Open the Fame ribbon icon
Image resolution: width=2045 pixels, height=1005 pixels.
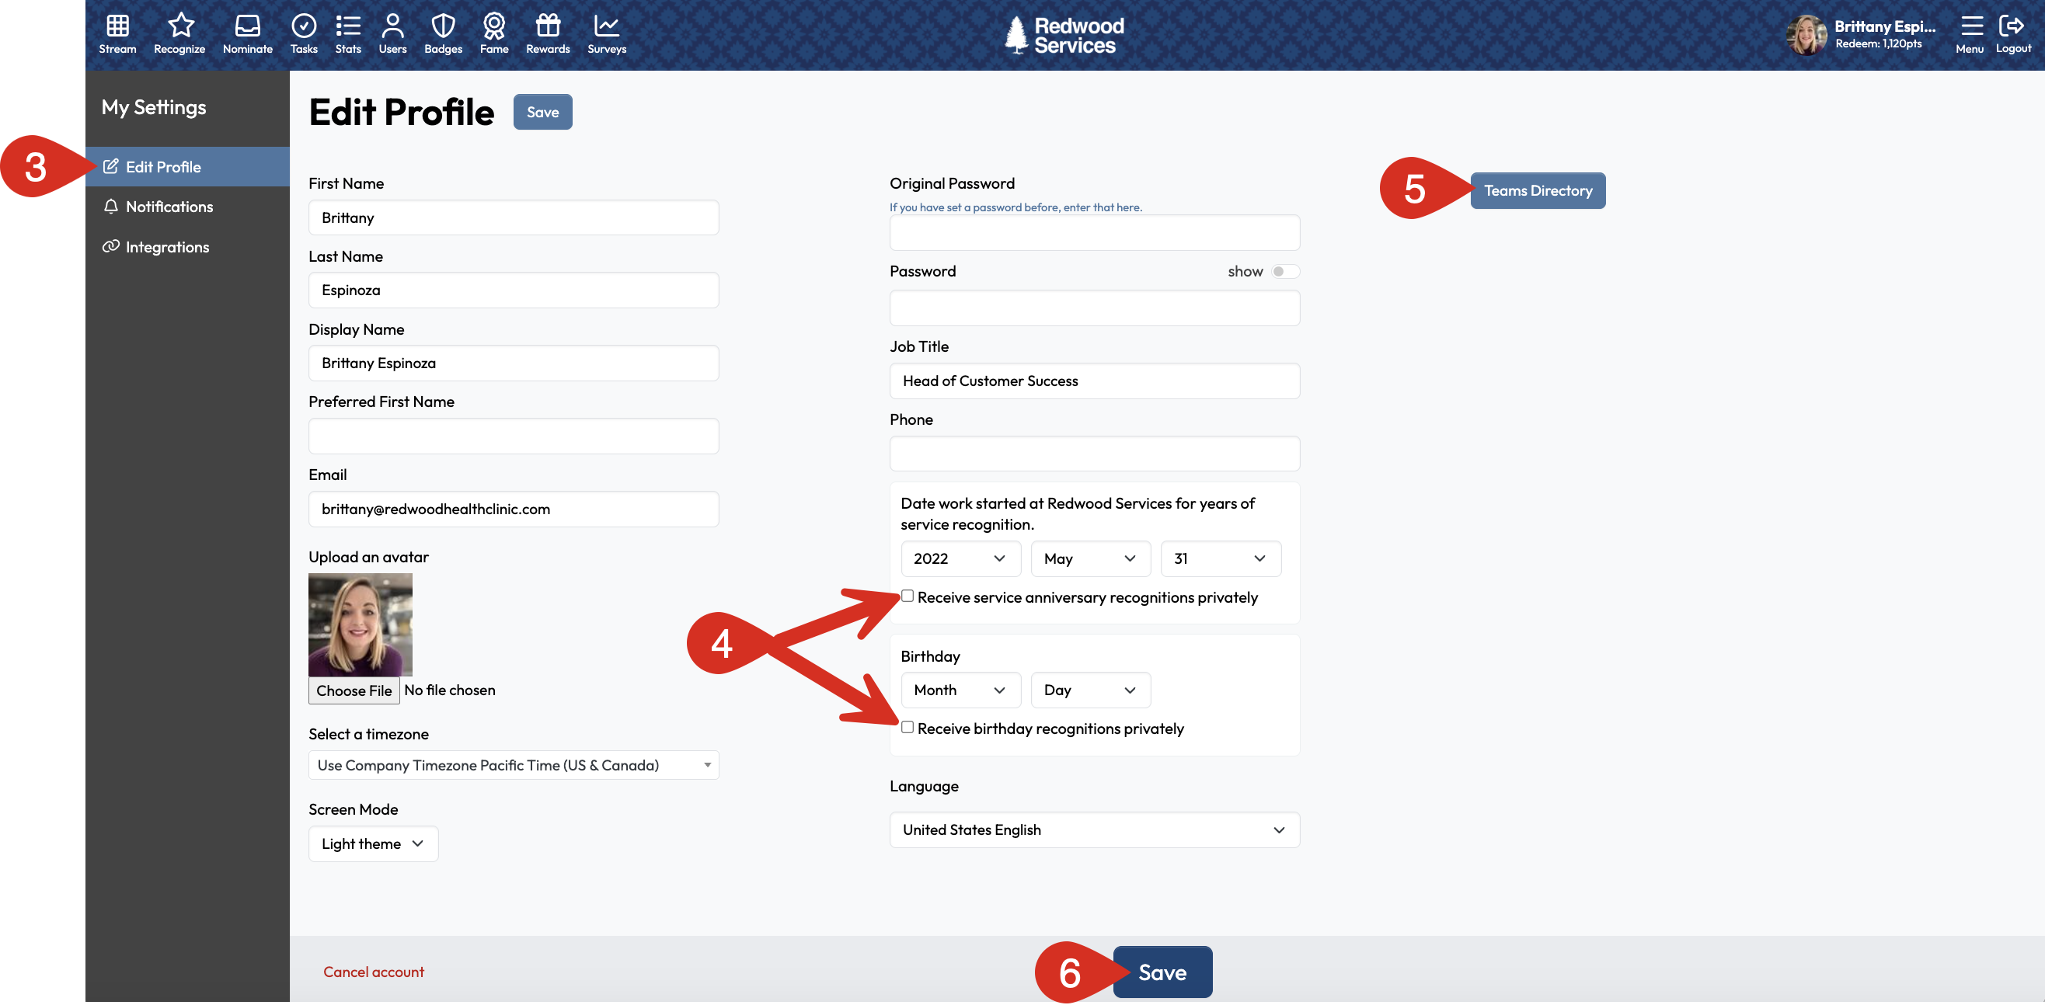click(x=494, y=26)
